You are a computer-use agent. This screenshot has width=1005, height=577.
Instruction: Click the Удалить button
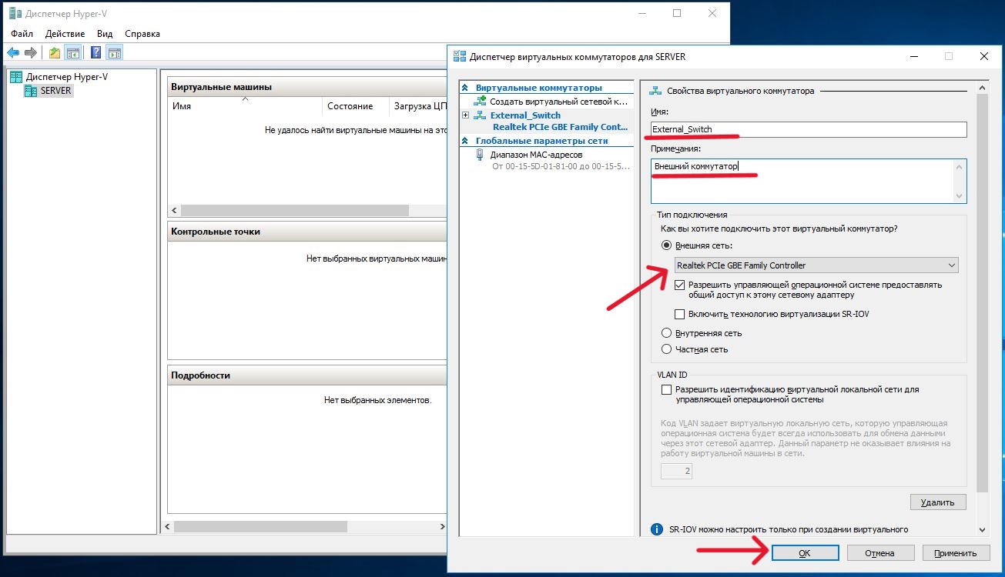pos(937,502)
